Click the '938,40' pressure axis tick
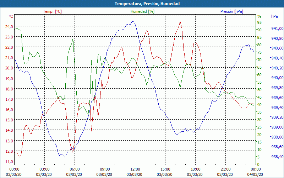The width and height of the screenshot is (284, 178). click(x=277, y=157)
